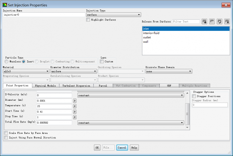This screenshot has height=156, width=233.
Task: Switch to the Physical Models tab
Action: pyautogui.click(x=46, y=85)
